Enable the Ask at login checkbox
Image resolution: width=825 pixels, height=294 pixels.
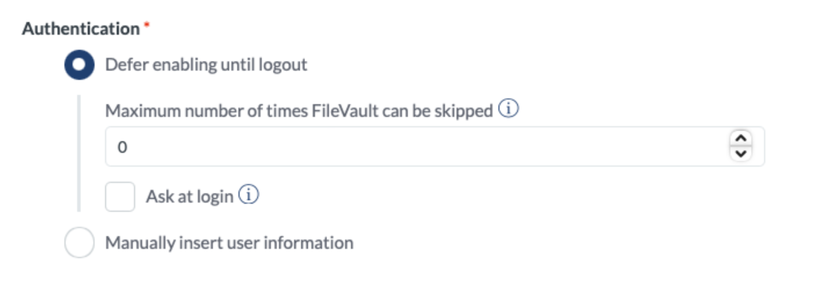(x=120, y=197)
